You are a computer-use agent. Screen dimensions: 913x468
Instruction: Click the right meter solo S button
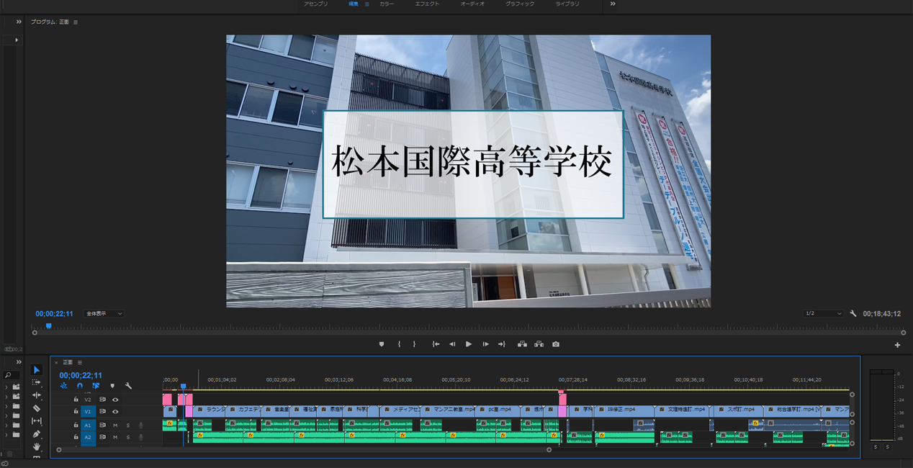click(887, 447)
